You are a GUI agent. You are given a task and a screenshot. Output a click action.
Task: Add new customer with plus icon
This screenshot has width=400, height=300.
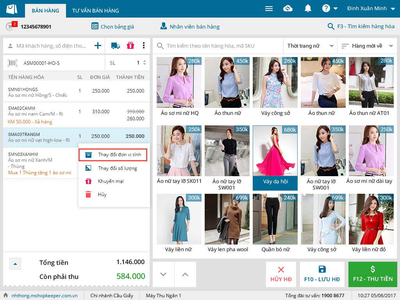pyautogui.click(x=98, y=46)
